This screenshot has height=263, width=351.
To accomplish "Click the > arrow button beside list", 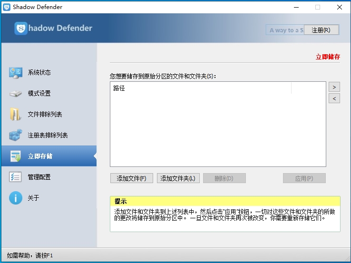I will coord(334,87).
